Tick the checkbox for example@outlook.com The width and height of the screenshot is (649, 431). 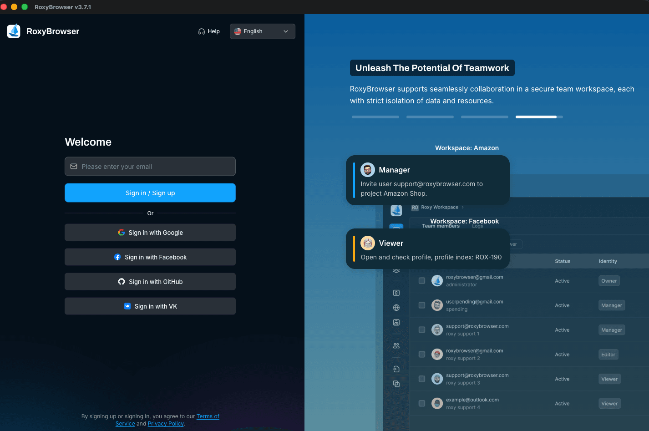click(x=422, y=404)
